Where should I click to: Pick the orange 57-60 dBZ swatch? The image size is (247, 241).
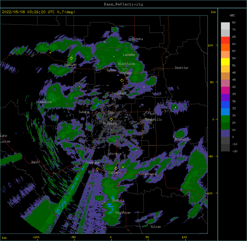(x=225, y=47)
